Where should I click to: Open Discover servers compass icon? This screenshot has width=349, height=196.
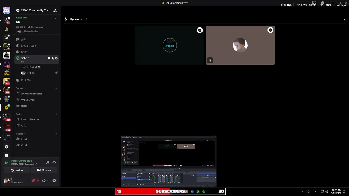pyautogui.click(x=7, y=155)
